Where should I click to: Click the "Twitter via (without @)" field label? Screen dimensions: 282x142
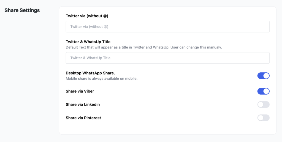point(87,16)
